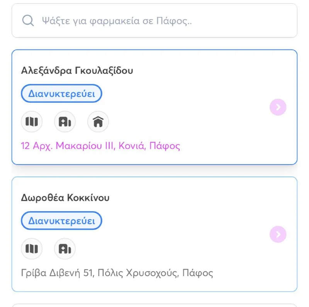Open map icon in Αλεξάνδρα Γκουλαξίδου card
The width and height of the screenshot is (309, 307).
[x=32, y=122]
